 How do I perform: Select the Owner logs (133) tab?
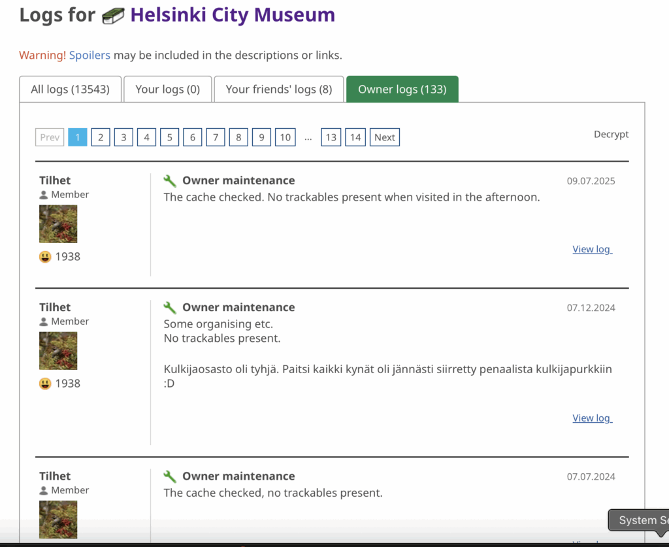402,89
